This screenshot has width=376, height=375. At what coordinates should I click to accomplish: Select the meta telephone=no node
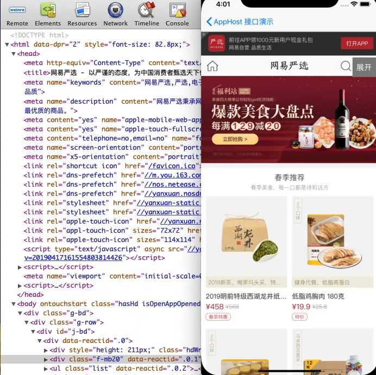(112, 138)
